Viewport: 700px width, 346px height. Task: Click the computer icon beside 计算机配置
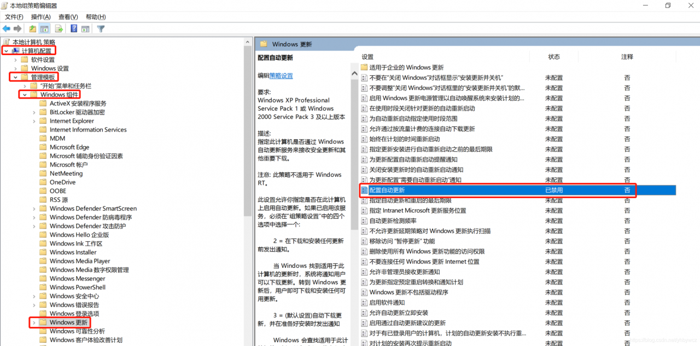click(15, 51)
